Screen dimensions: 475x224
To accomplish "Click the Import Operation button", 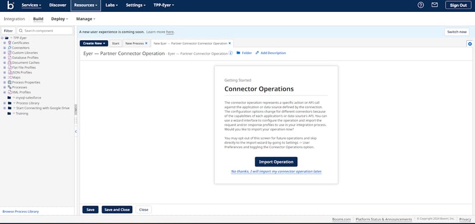I will [x=276, y=162].
